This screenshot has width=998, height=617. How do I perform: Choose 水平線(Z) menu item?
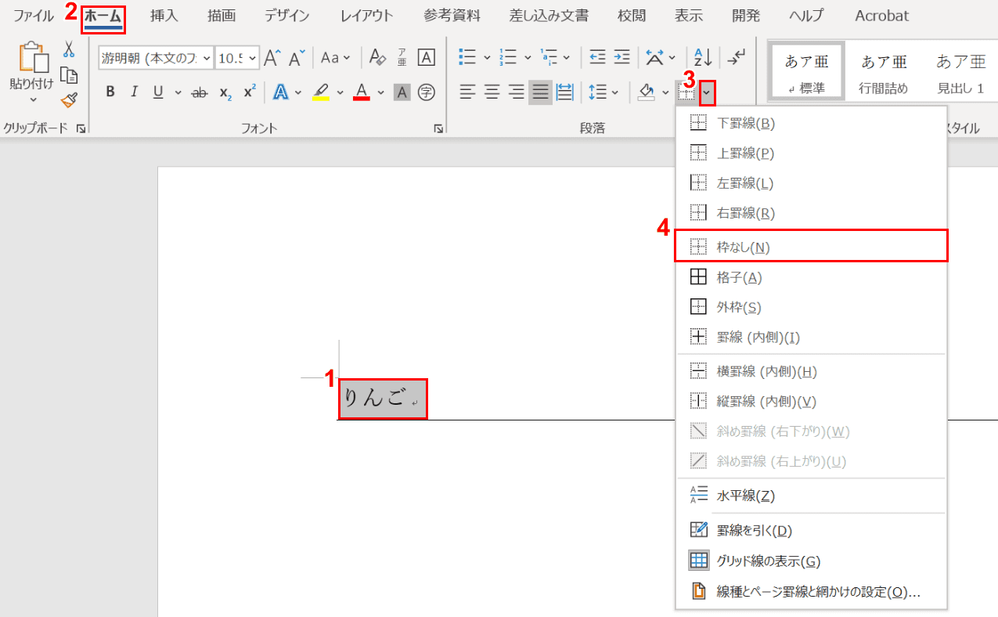(811, 496)
